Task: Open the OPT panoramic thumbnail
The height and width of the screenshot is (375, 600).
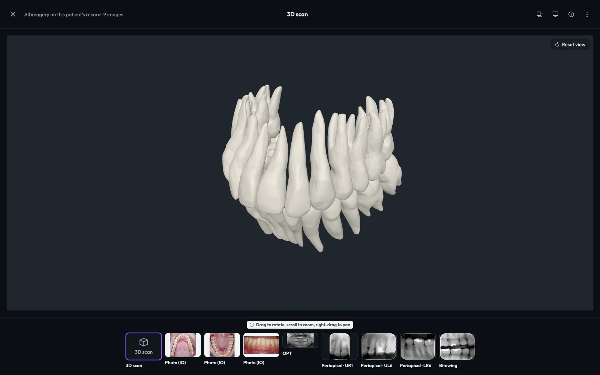Action: coord(300,340)
